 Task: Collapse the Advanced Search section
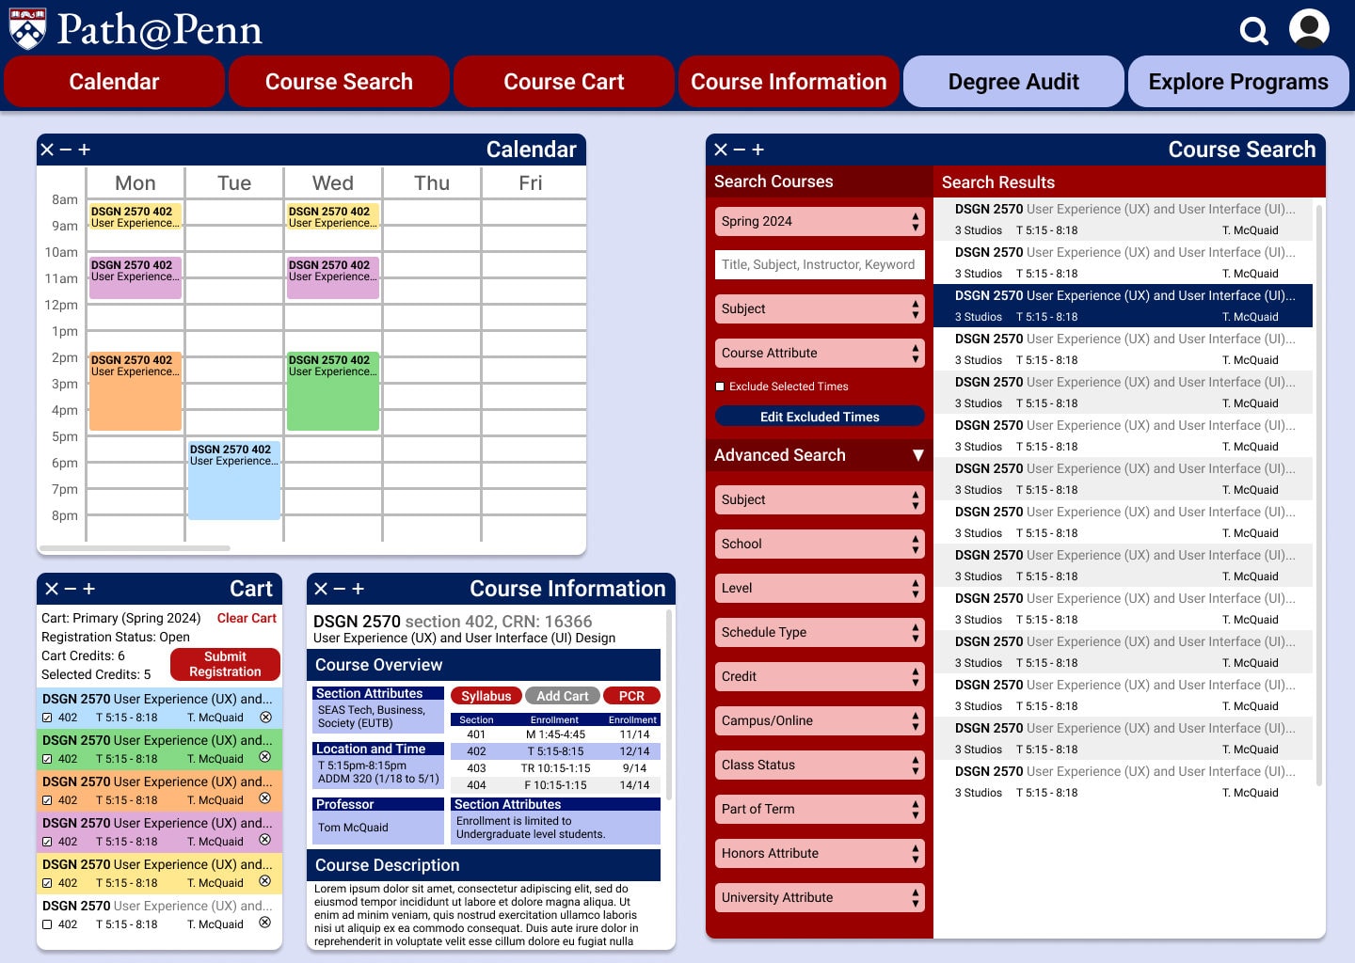pyautogui.click(x=917, y=455)
